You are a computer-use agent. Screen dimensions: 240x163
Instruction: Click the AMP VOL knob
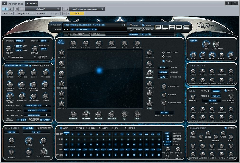pyautogui.click(x=206, y=44)
